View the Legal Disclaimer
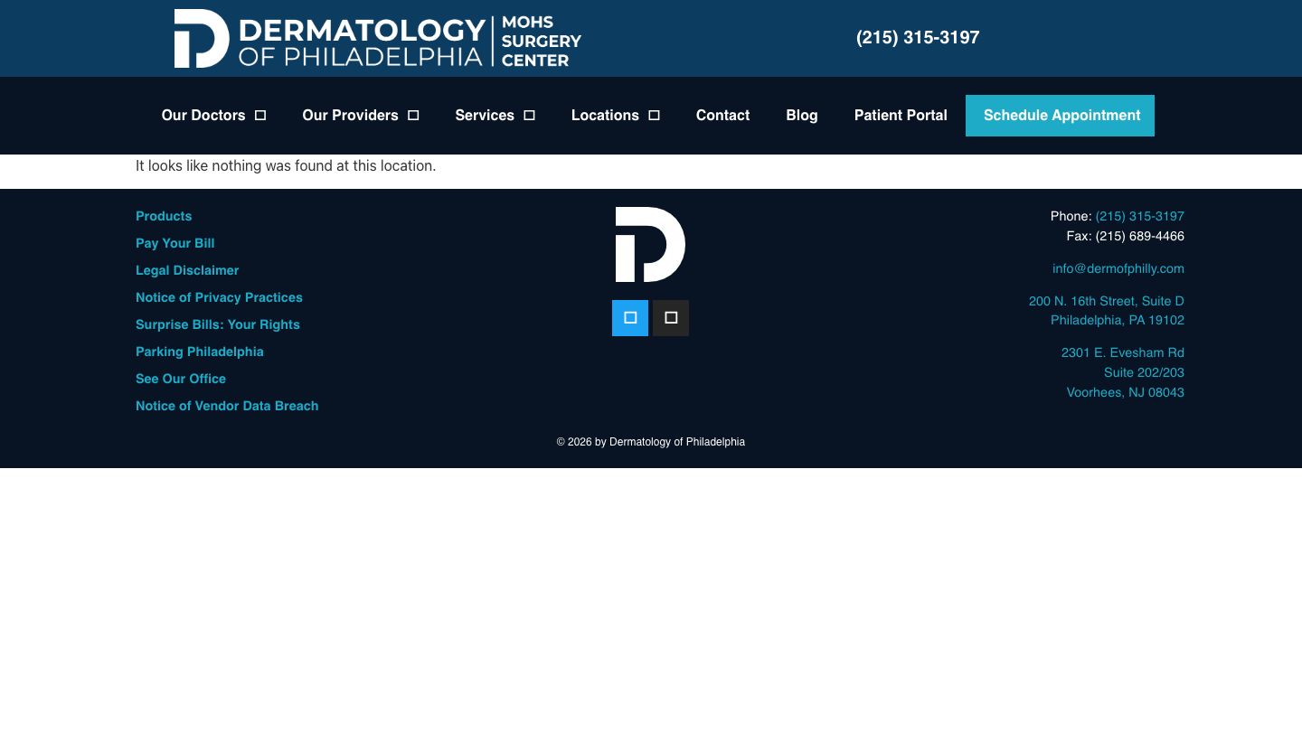This screenshot has width=1302, height=732. click(x=187, y=270)
